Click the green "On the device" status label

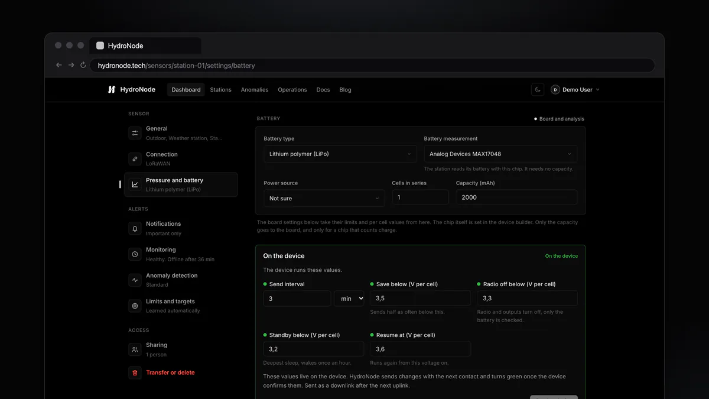(x=561, y=256)
